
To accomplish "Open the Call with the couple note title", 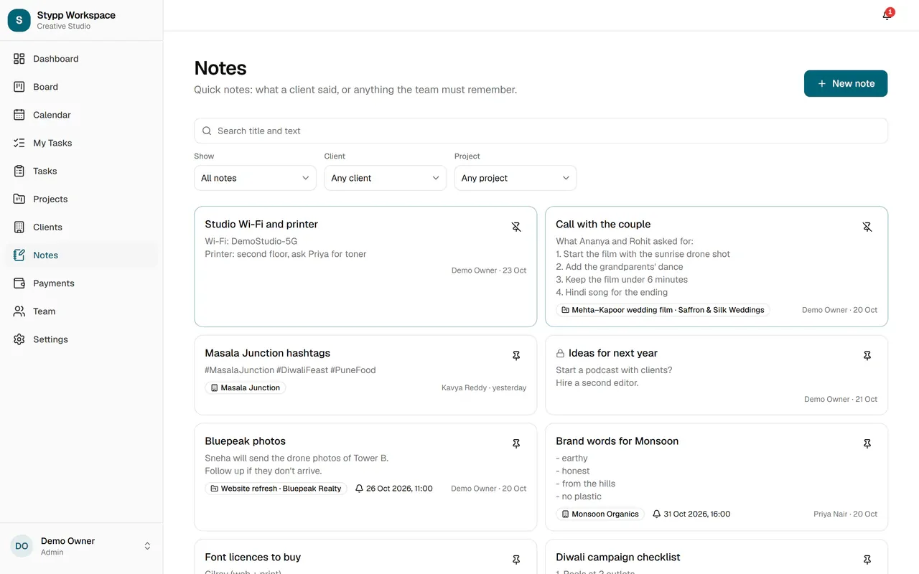I will click(603, 224).
